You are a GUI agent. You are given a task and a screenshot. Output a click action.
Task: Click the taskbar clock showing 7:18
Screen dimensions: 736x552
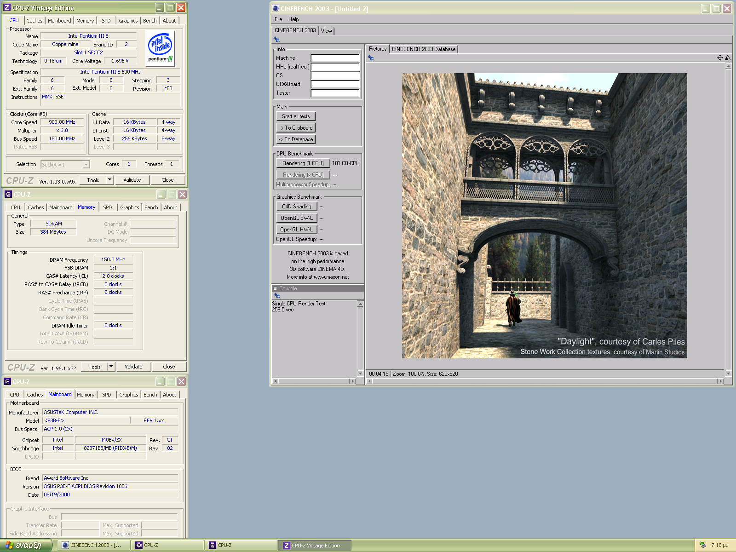point(719,545)
